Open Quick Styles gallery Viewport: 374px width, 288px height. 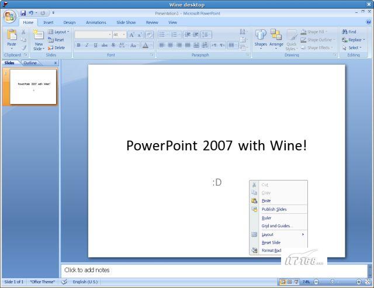click(x=291, y=40)
